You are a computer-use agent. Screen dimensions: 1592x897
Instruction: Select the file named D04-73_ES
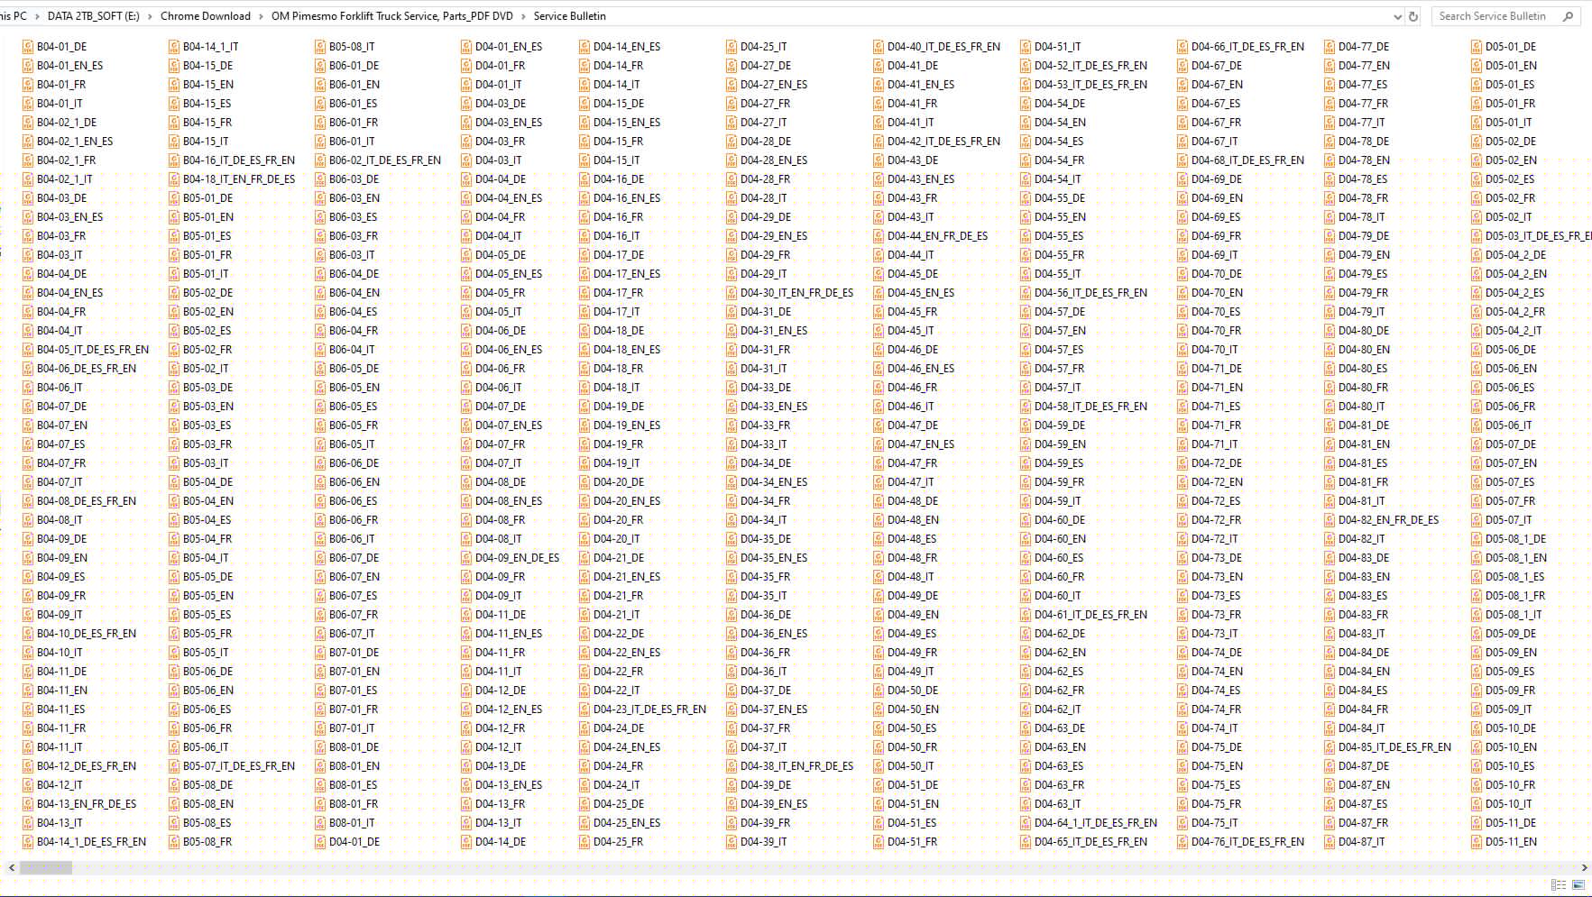1216,596
